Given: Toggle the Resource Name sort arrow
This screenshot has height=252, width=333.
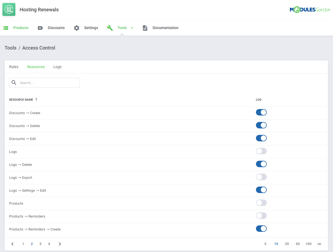Looking at the screenshot, I should tap(36, 99).
